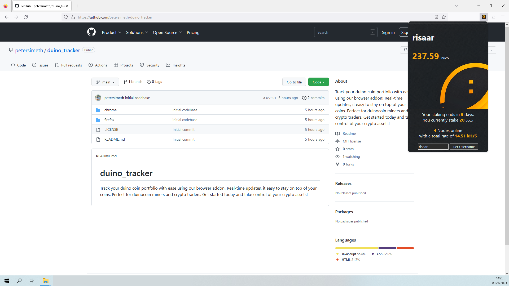Click the browser reload icon
The image size is (509, 286).
tap(26, 17)
